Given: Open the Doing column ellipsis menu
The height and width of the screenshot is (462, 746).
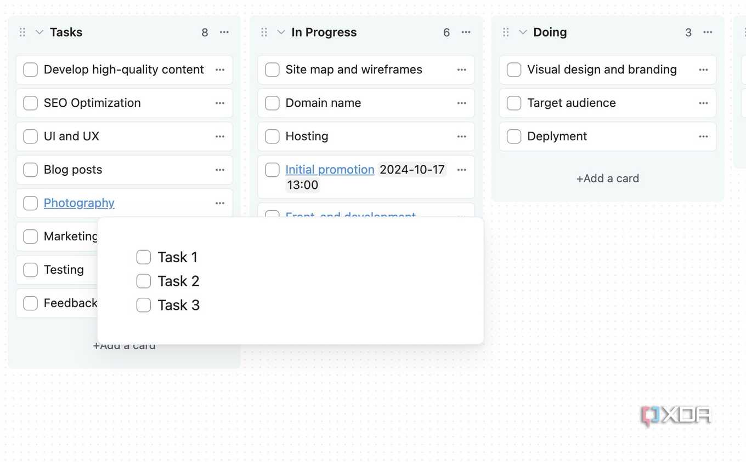Looking at the screenshot, I should (708, 32).
